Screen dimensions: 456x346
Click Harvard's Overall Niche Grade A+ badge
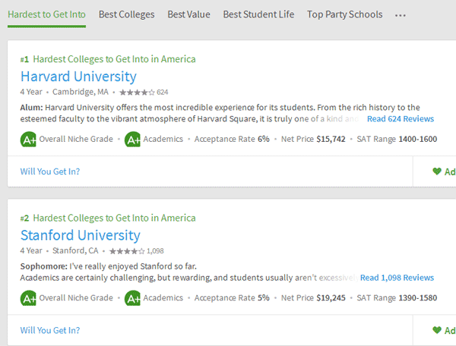point(28,140)
